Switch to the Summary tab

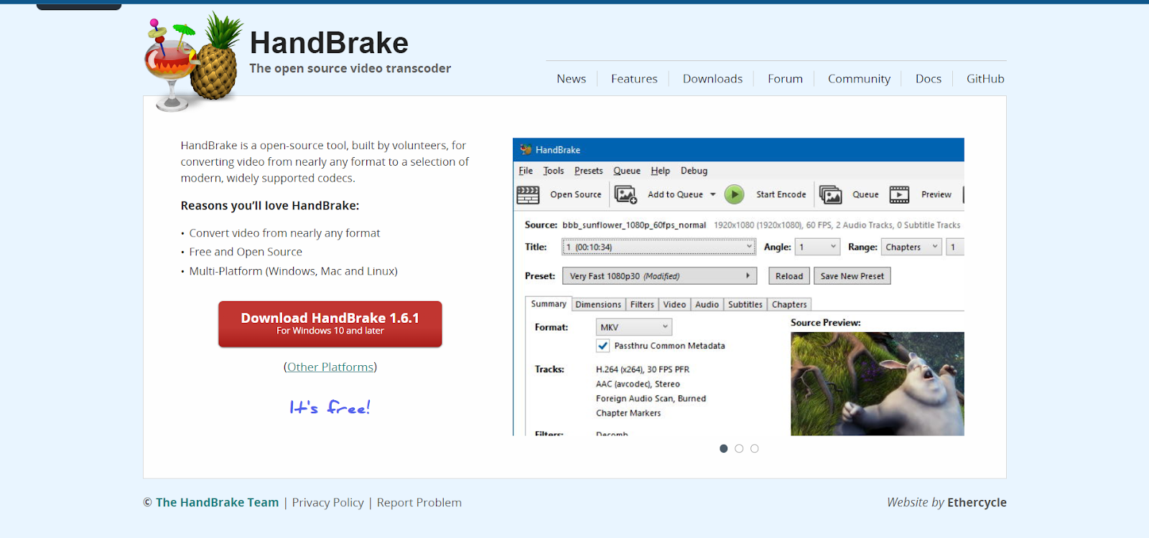549,304
